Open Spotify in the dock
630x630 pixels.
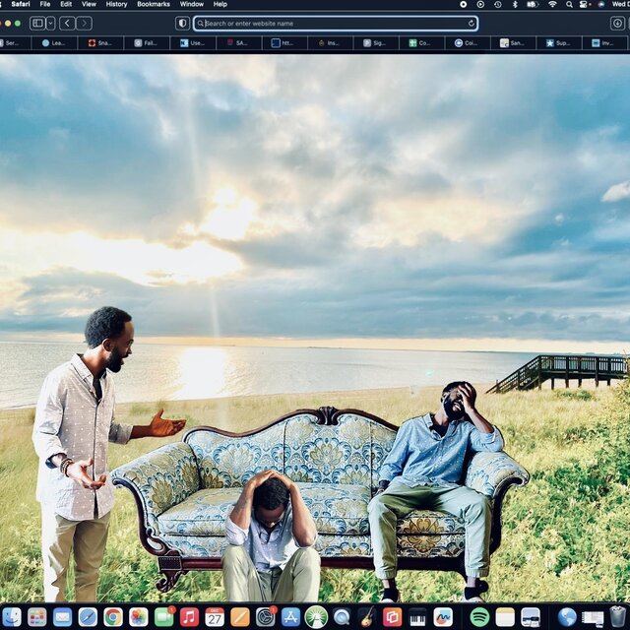point(479,617)
